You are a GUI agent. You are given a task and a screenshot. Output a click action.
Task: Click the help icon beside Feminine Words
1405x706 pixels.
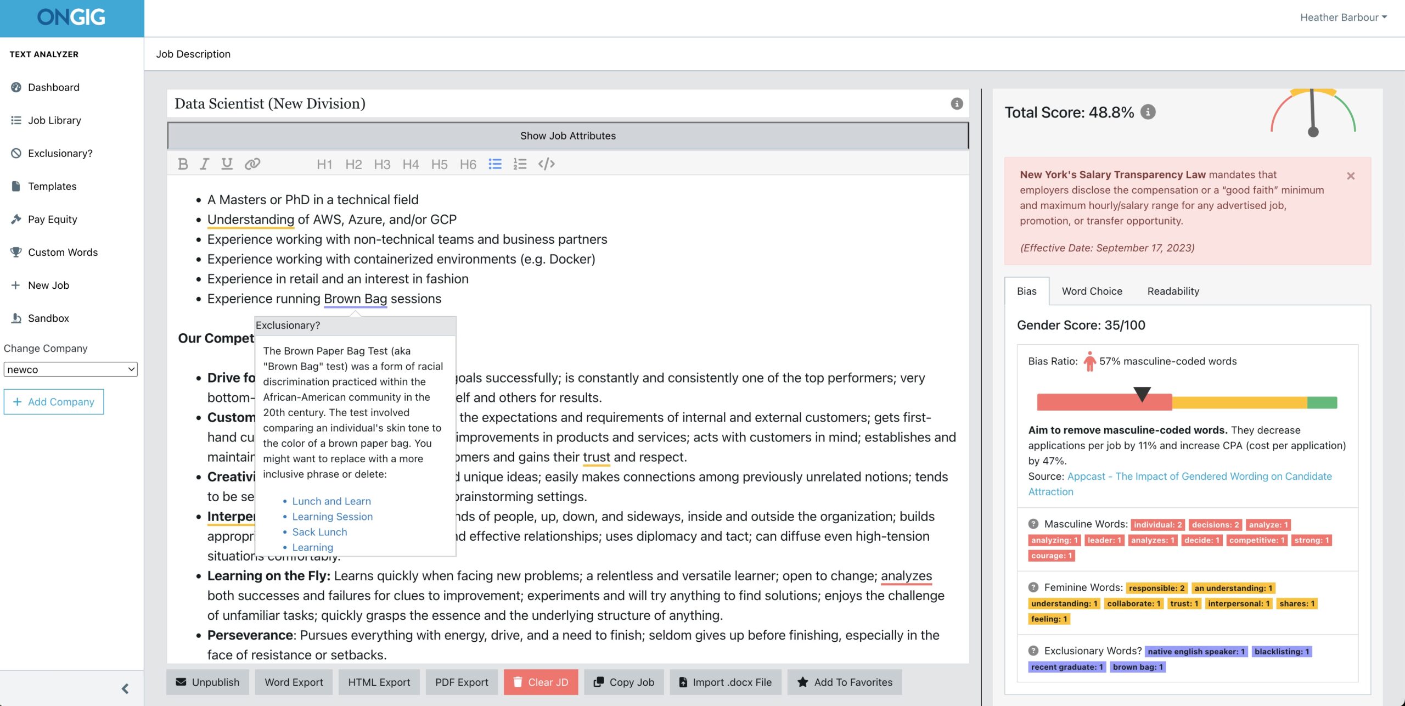pos(1033,587)
